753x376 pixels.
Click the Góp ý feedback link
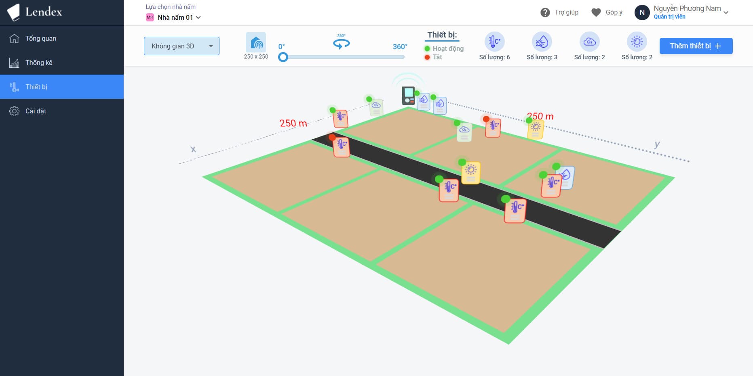[x=607, y=13]
